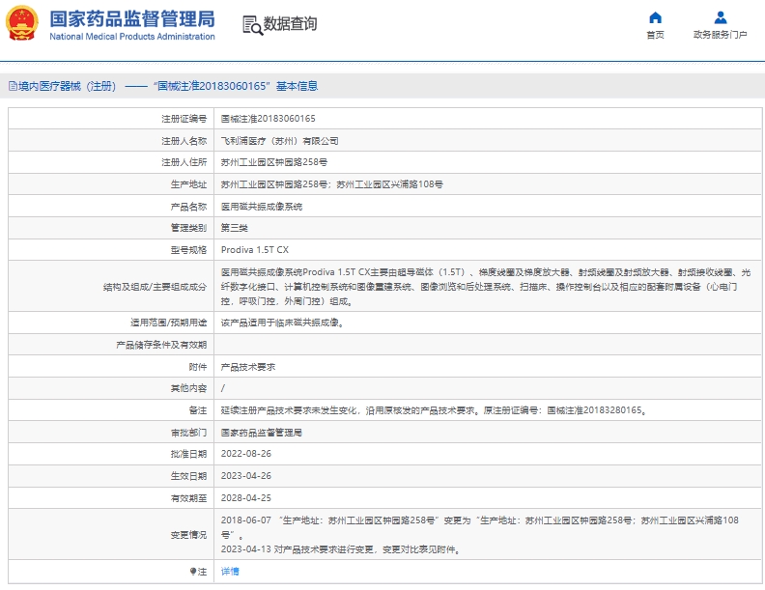
Task: Click the bulb icon beside 注
Action: click(193, 571)
